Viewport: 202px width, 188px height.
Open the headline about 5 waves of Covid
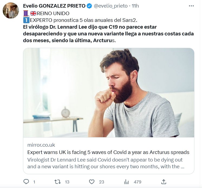[108, 152]
